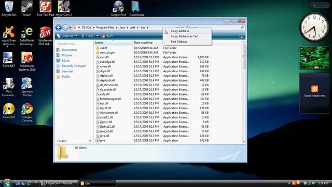Select the client folder row
The width and height of the screenshot is (332, 187).
point(153,48)
